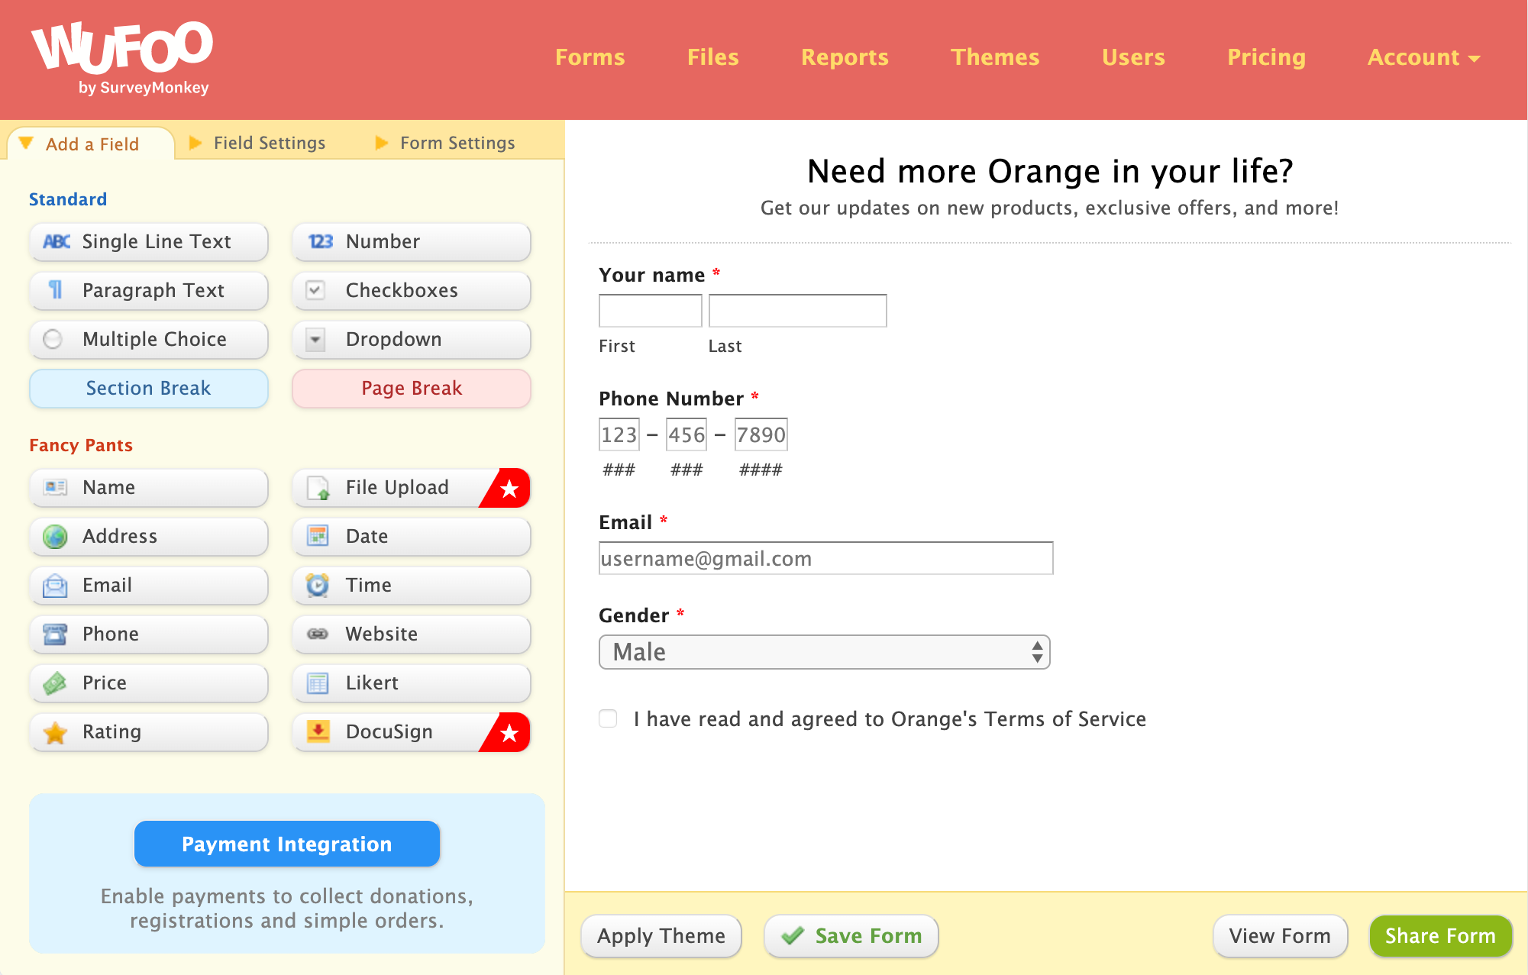The width and height of the screenshot is (1528, 975).
Task: Select the Paragraph Text tool icon
Action: 53,289
